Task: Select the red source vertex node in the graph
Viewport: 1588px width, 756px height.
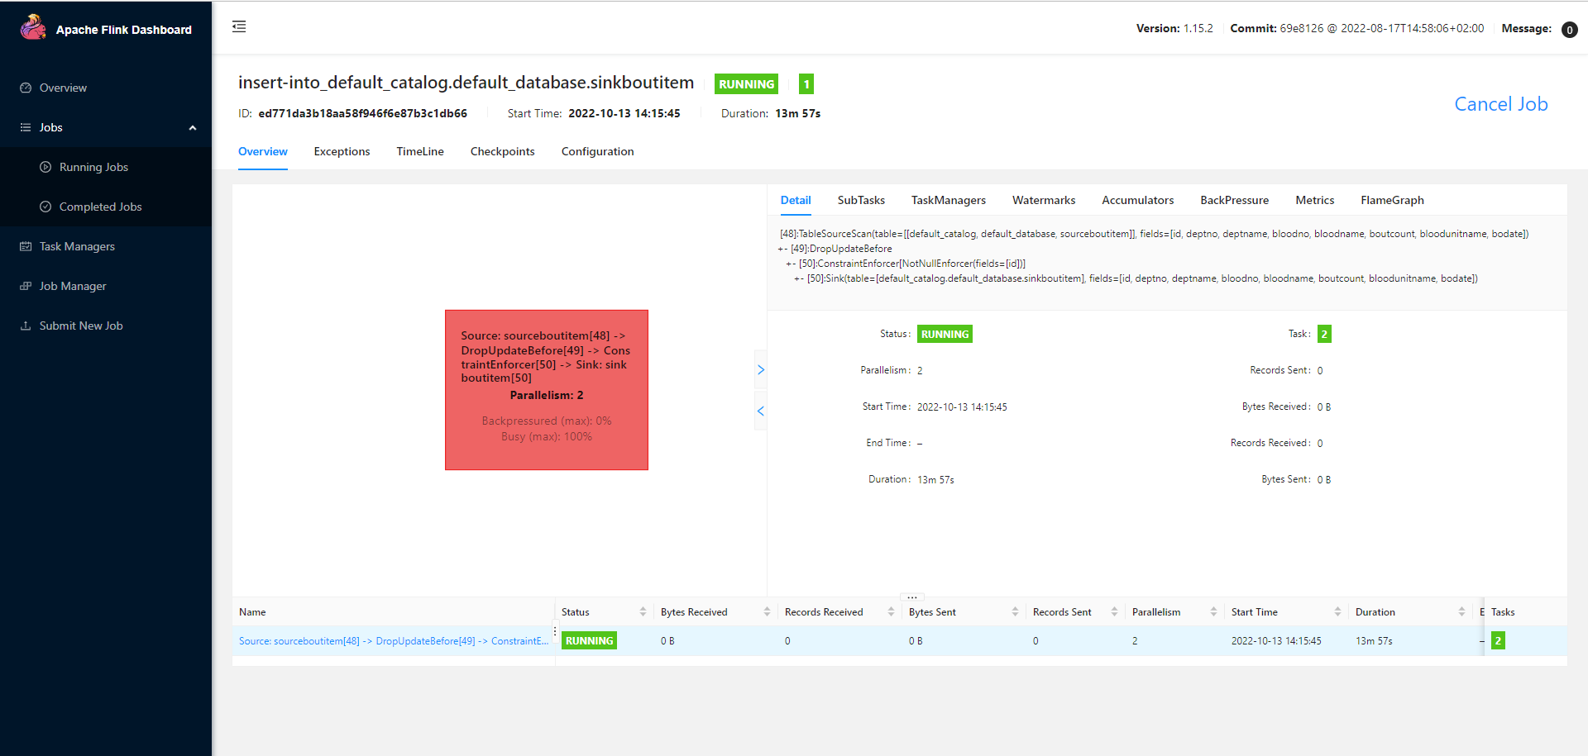Action: pos(547,390)
